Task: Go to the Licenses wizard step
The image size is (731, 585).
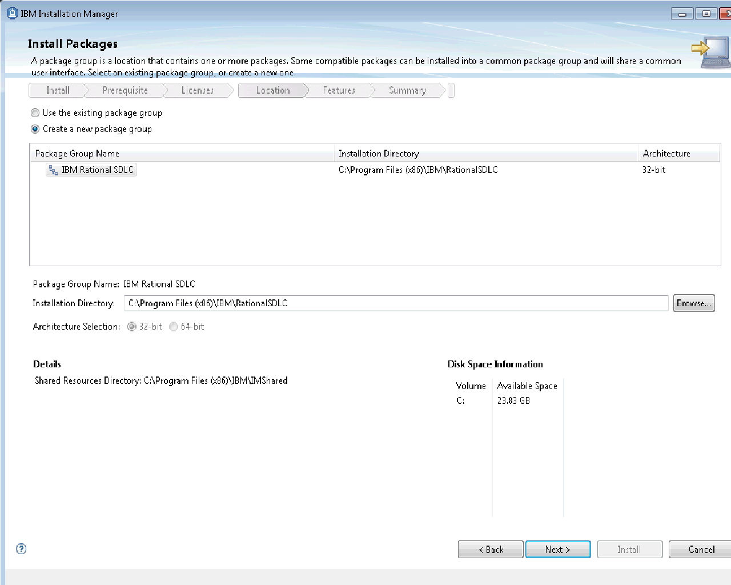Action: (x=198, y=90)
